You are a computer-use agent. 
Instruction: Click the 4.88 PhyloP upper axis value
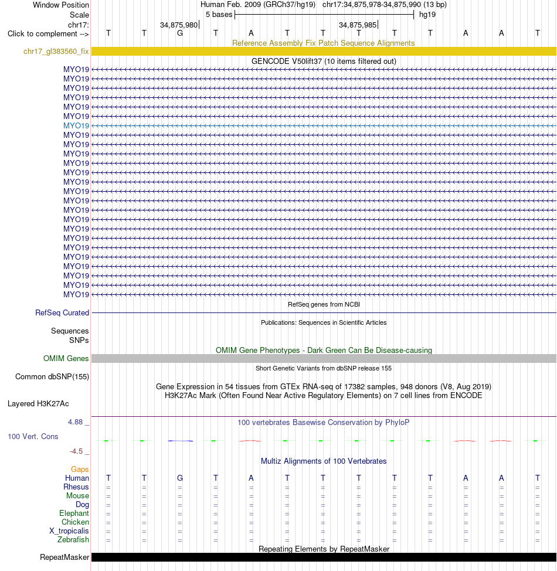tap(76, 422)
